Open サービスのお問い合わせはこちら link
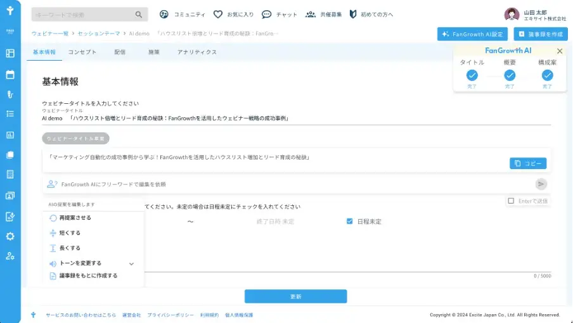 pyautogui.click(x=80, y=315)
